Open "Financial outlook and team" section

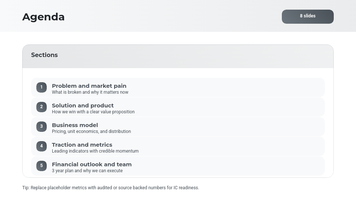92,164
